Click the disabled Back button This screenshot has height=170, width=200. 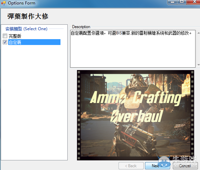tap(131, 166)
